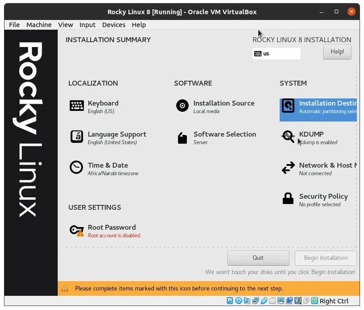Open installer help via Help! button
The width and height of the screenshot is (364, 310).
pyautogui.click(x=337, y=52)
